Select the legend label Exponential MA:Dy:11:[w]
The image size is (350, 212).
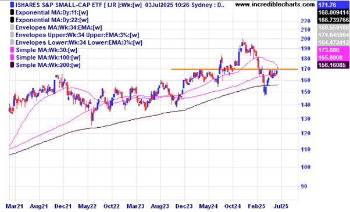click(x=52, y=12)
